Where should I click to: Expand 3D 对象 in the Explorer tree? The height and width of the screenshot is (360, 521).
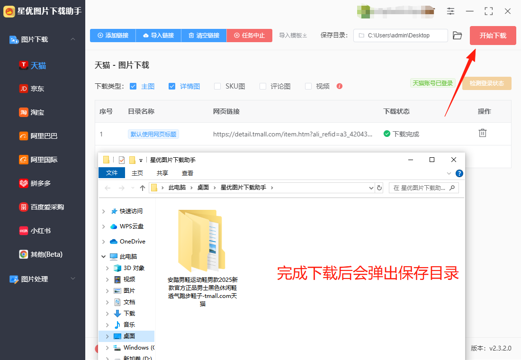108,268
